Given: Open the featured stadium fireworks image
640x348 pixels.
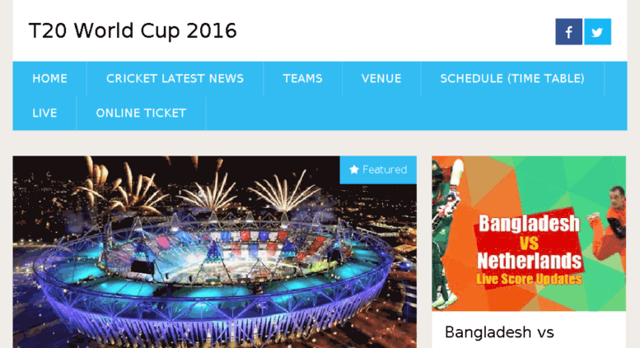Looking at the screenshot, I should (x=215, y=252).
